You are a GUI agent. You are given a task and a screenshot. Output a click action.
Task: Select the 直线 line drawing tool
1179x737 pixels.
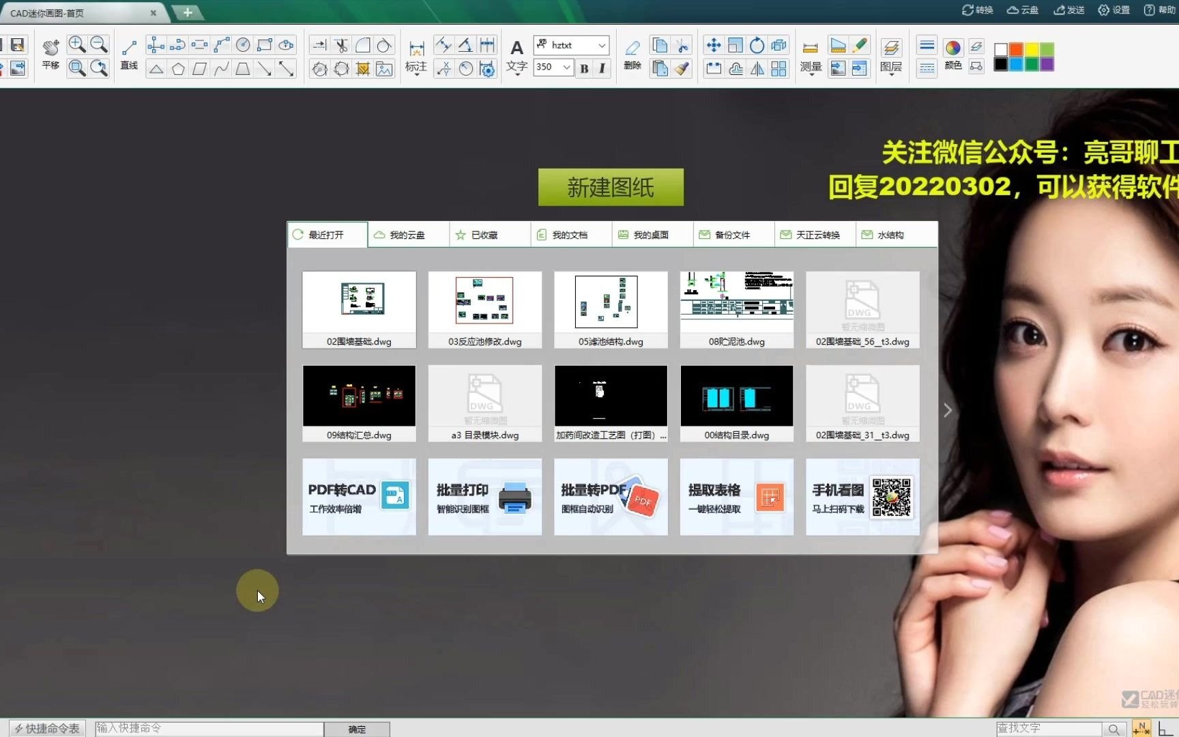coord(128,55)
